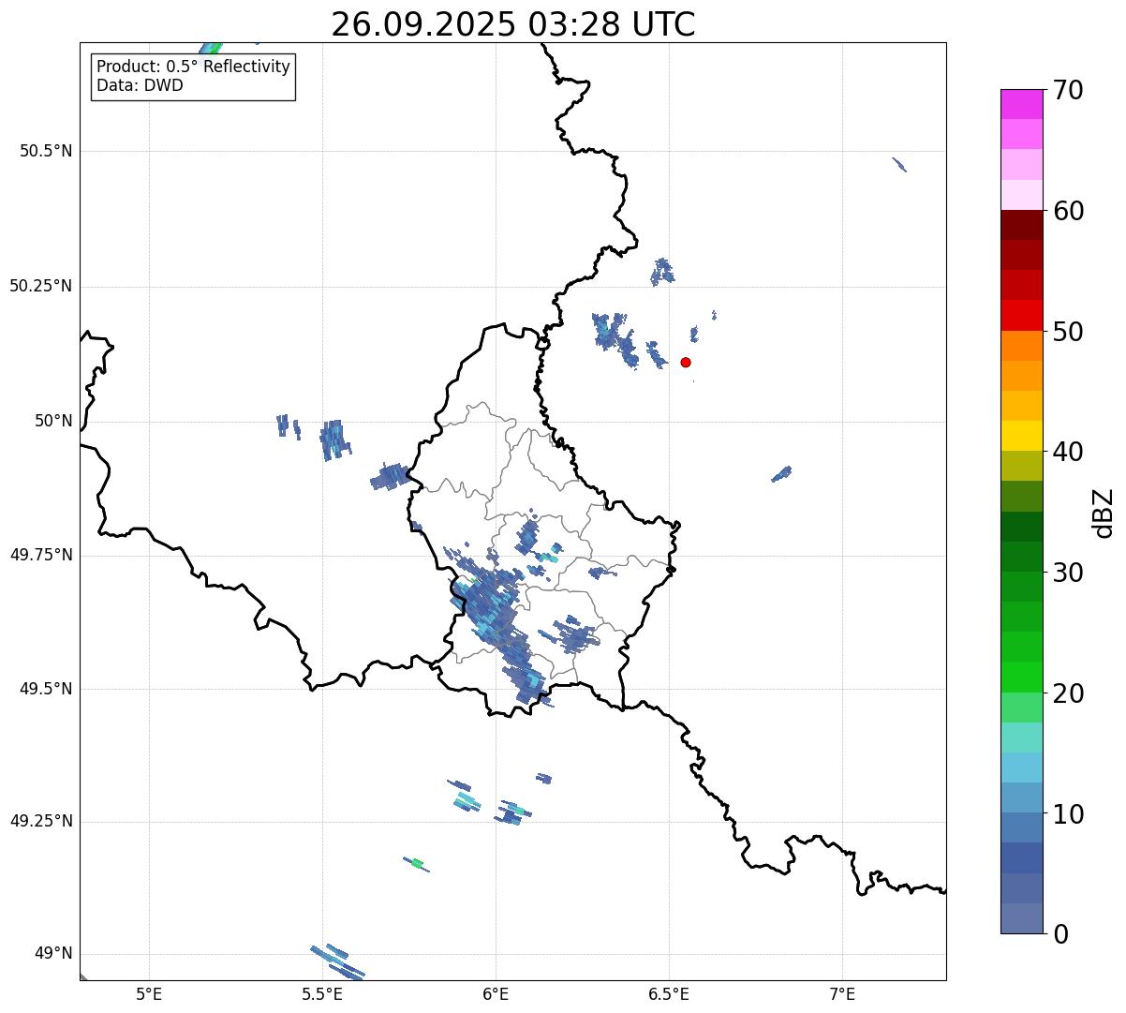Click the 50.25°N latitude label

pos(40,286)
